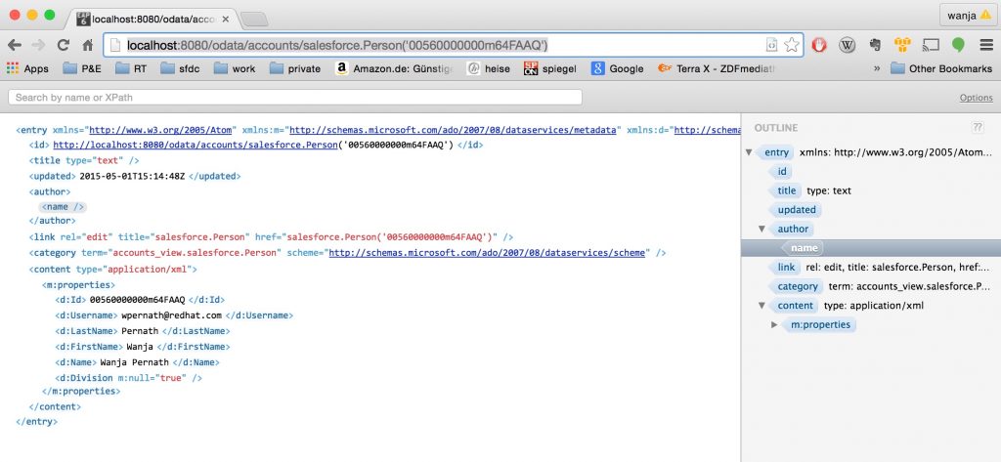
Task: Open the red Adblock extension icon
Action: (819, 45)
